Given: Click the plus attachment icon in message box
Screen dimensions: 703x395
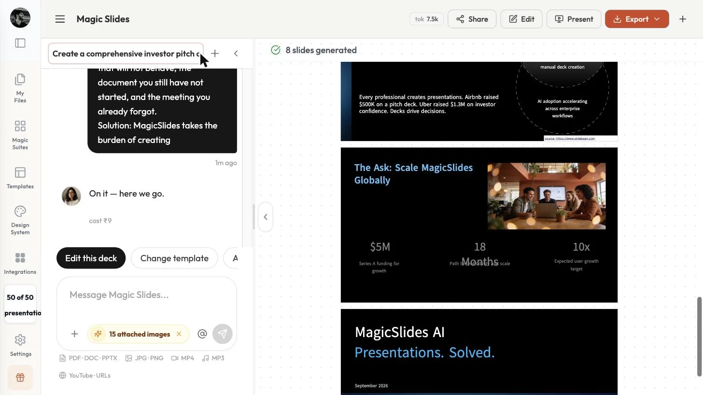Looking at the screenshot, I should [x=74, y=334].
